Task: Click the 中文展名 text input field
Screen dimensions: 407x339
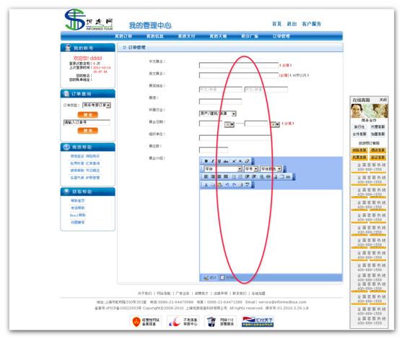Action: point(239,65)
